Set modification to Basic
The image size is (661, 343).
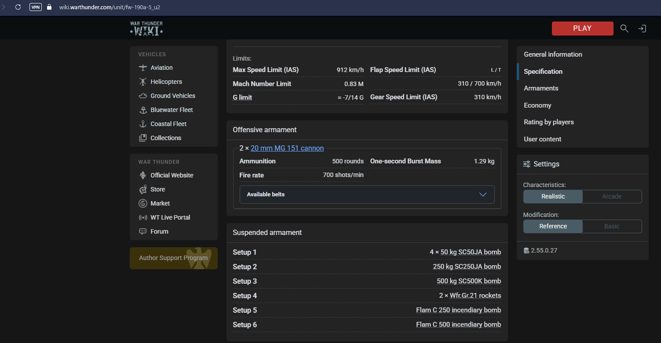(612, 226)
